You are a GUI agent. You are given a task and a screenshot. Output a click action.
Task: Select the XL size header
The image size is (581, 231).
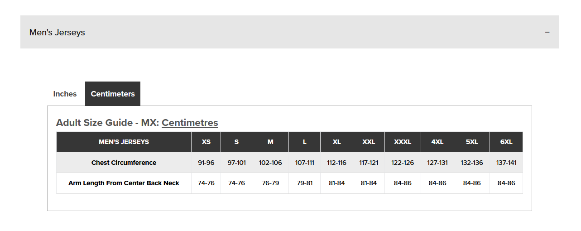[336, 142]
